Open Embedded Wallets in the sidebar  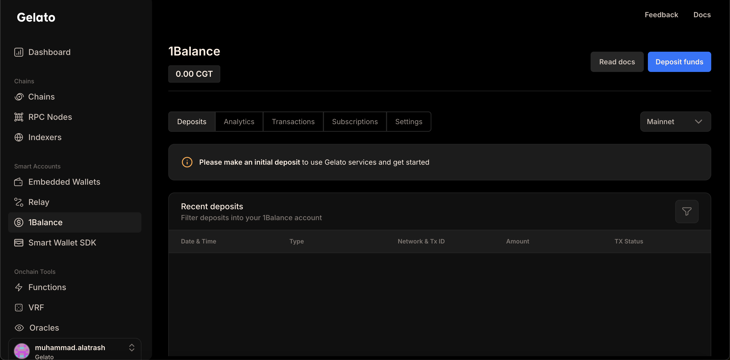[75, 182]
